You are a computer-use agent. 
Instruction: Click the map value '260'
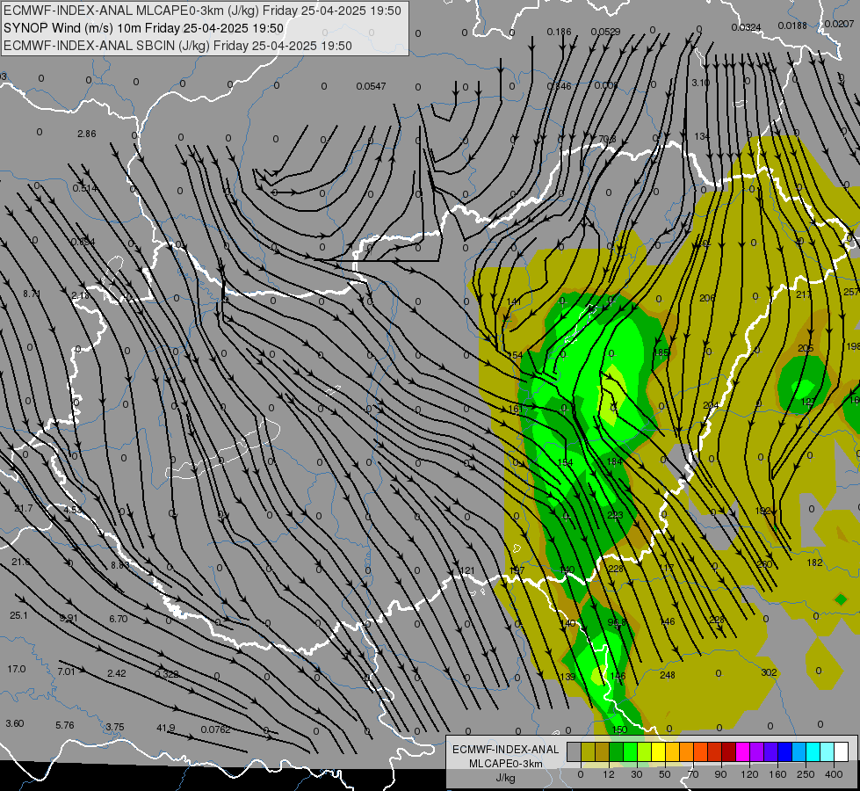pyautogui.click(x=764, y=564)
